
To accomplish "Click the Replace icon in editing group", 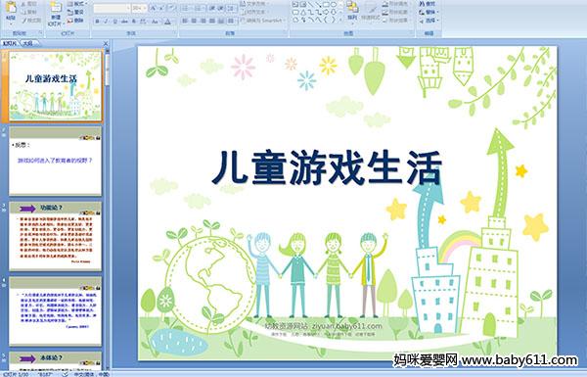I will [x=428, y=12].
